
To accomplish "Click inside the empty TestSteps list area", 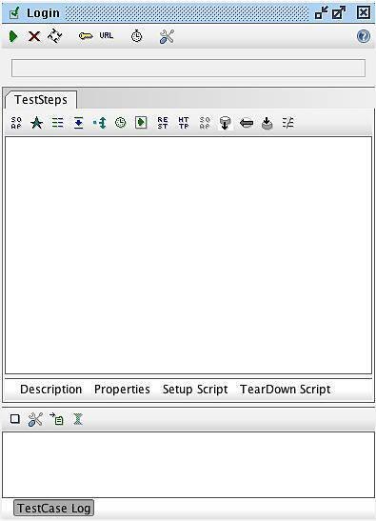I will [188, 255].
